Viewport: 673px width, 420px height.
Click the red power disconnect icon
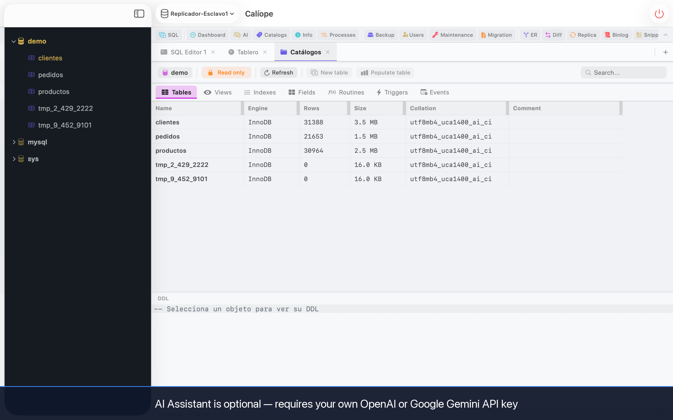659,14
